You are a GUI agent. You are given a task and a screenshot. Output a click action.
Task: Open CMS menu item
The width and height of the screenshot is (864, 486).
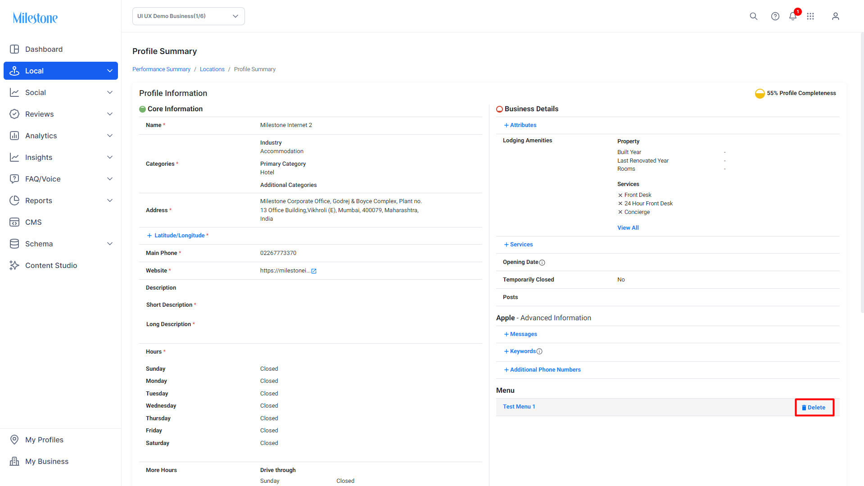61,222
